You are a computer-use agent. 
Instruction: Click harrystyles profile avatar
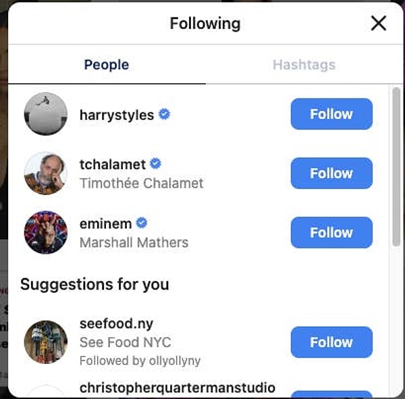[x=46, y=114]
